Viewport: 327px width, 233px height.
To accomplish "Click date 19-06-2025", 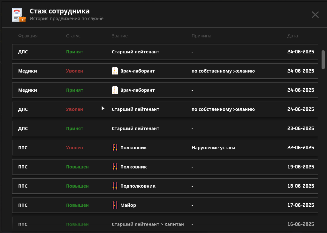I will pos(300,167).
